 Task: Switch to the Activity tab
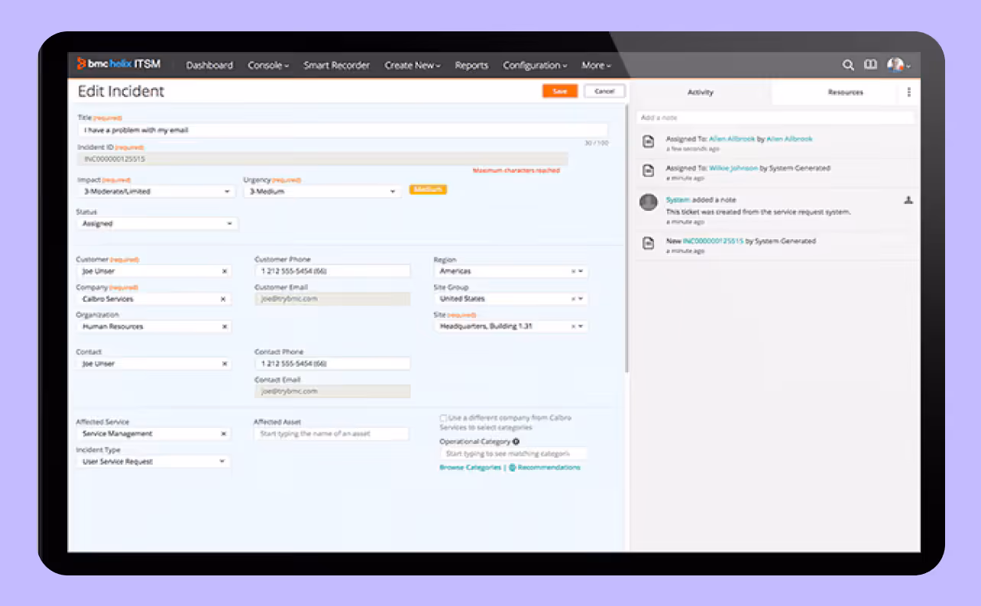coord(701,92)
